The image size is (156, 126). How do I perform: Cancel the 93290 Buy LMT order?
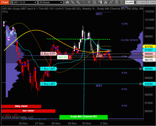click(x=140, y=84)
